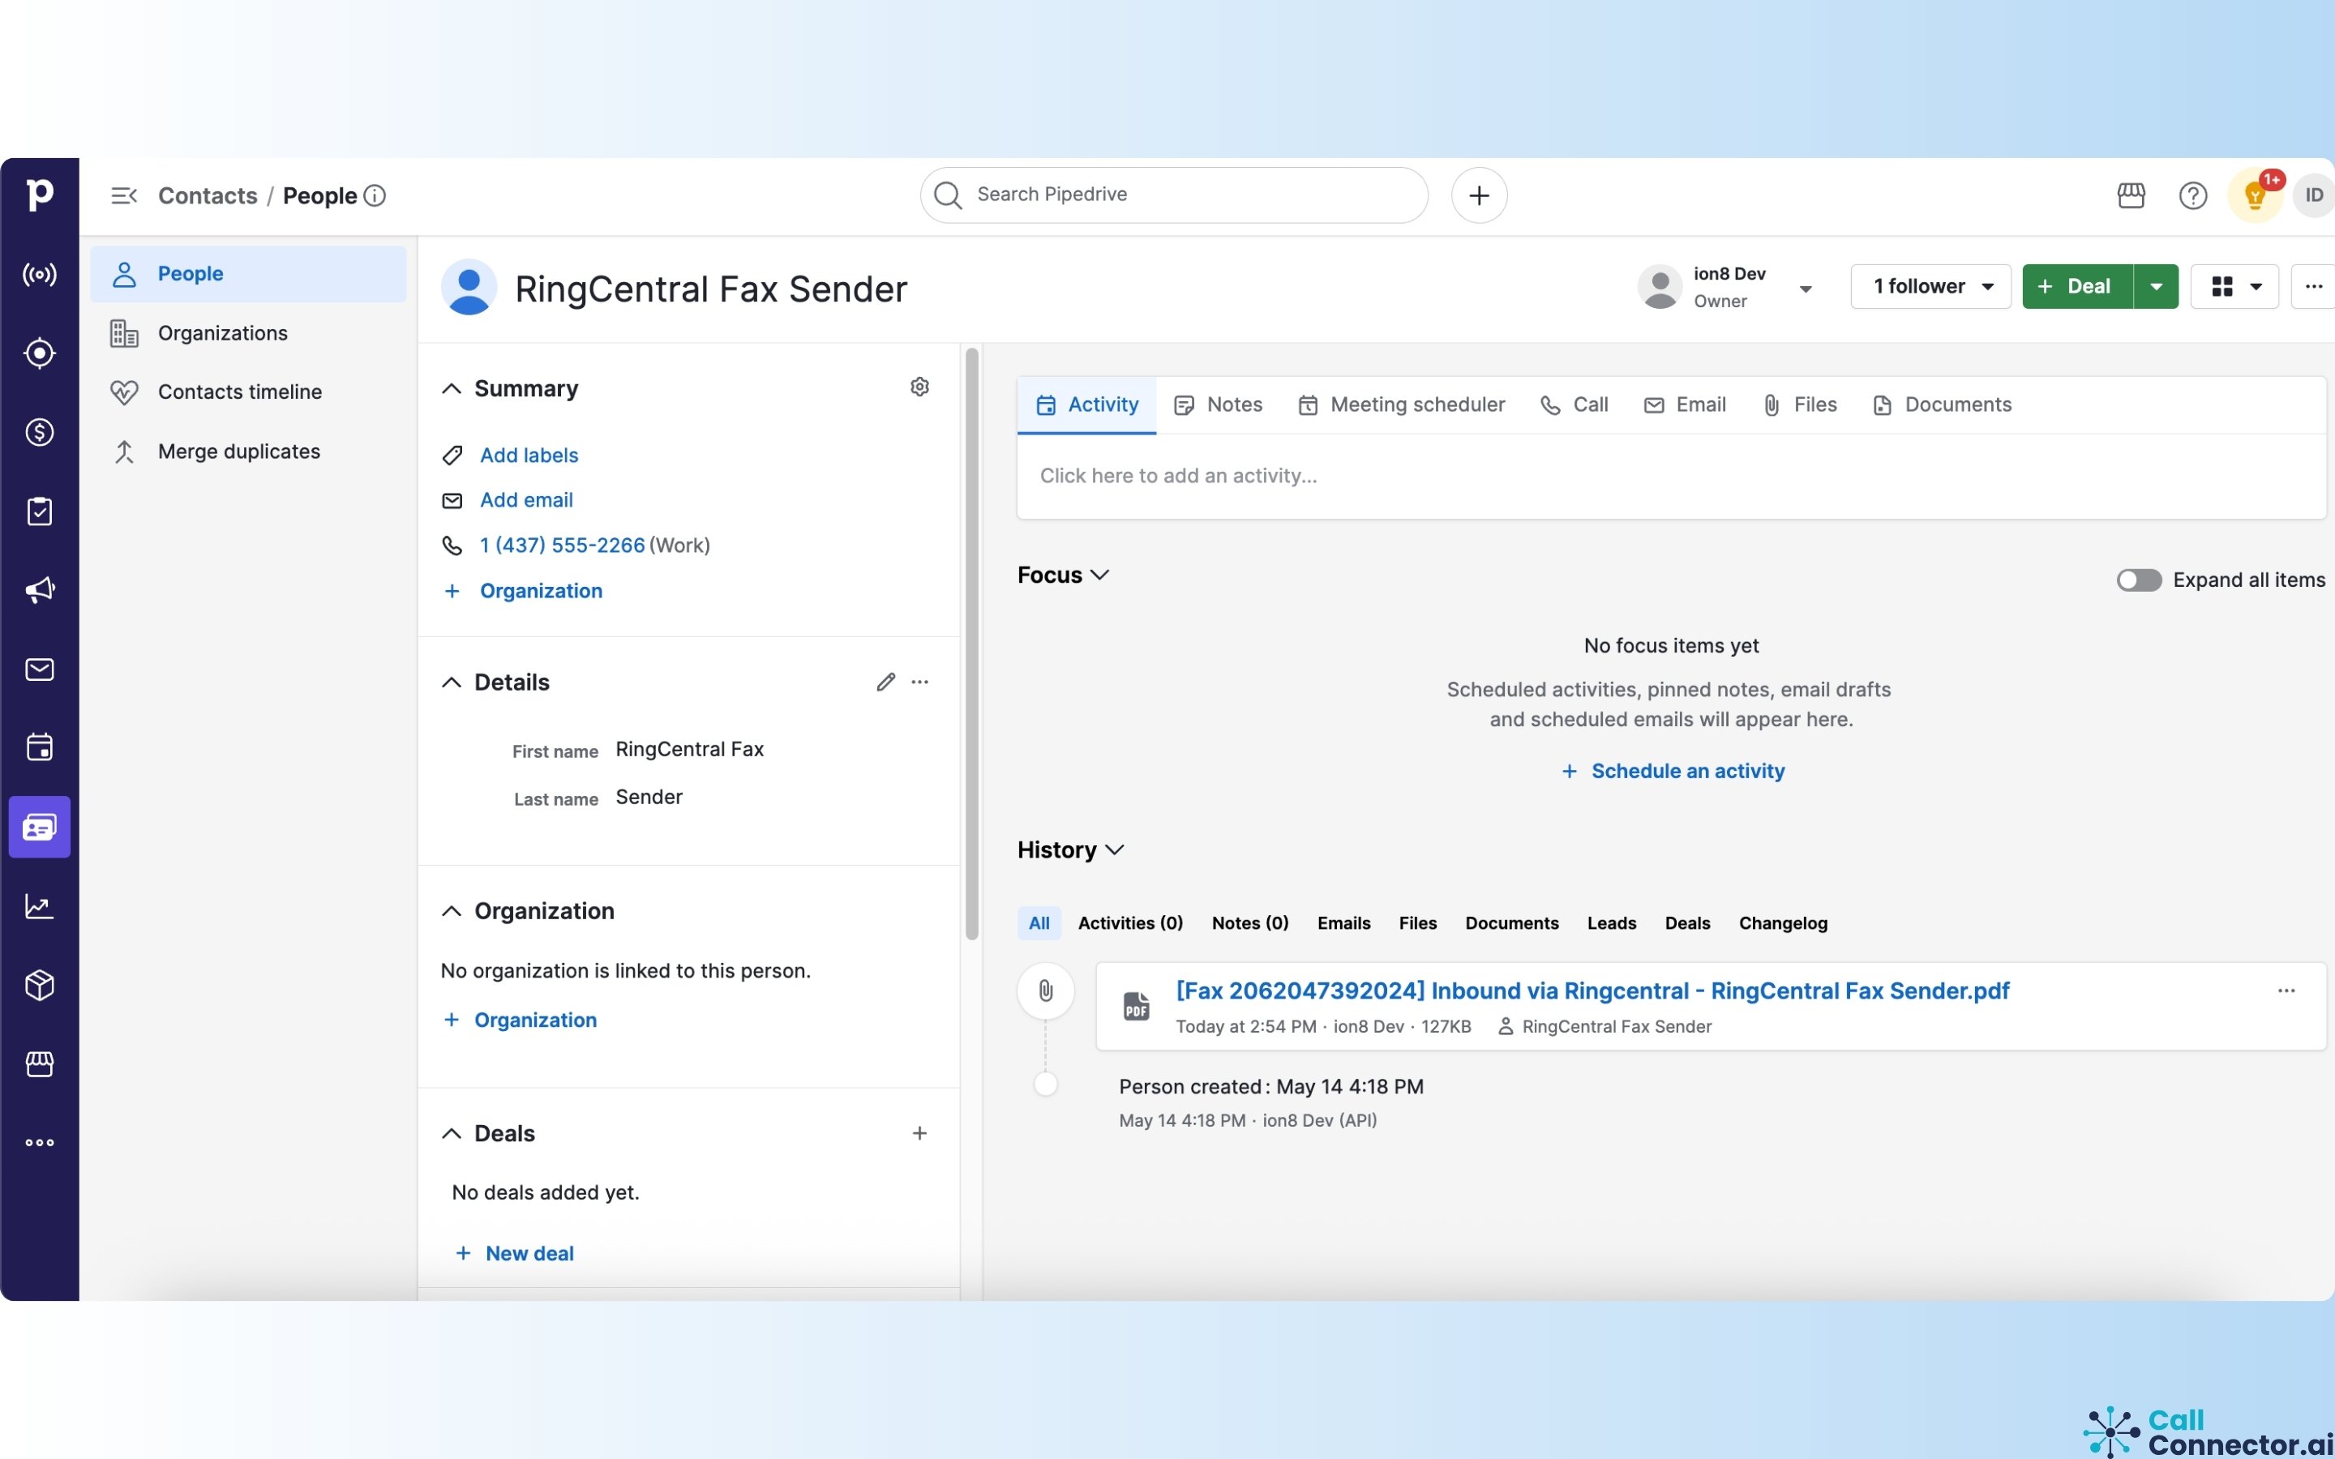Open Activities calendar icon in sidebar
2335x1459 pixels.
(40, 747)
